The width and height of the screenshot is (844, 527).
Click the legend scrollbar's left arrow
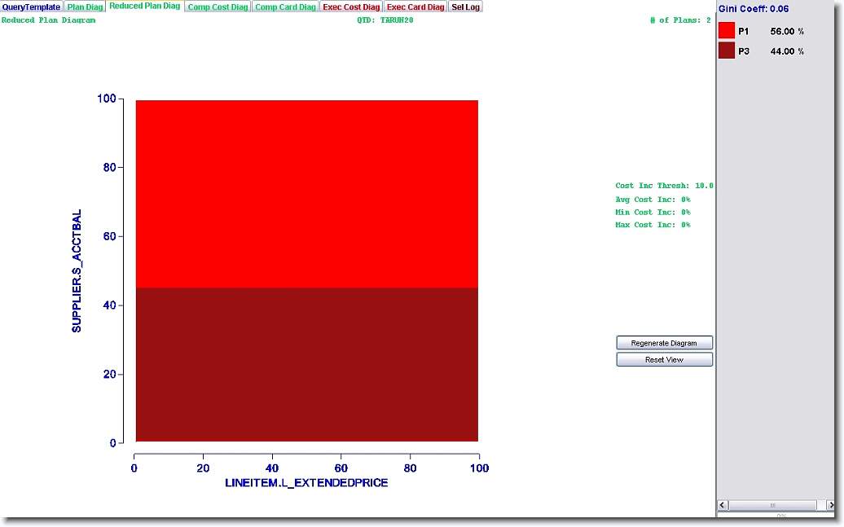(x=723, y=506)
